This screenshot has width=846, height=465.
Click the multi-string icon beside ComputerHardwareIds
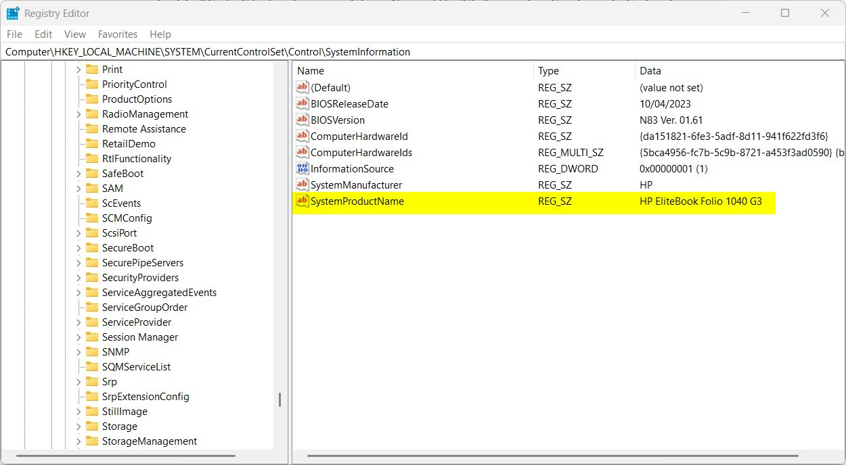tap(302, 152)
